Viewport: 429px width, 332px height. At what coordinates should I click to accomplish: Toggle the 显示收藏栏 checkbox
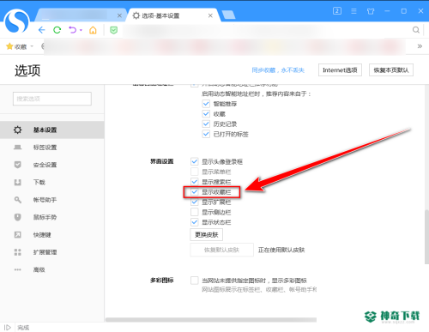tap(195, 192)
